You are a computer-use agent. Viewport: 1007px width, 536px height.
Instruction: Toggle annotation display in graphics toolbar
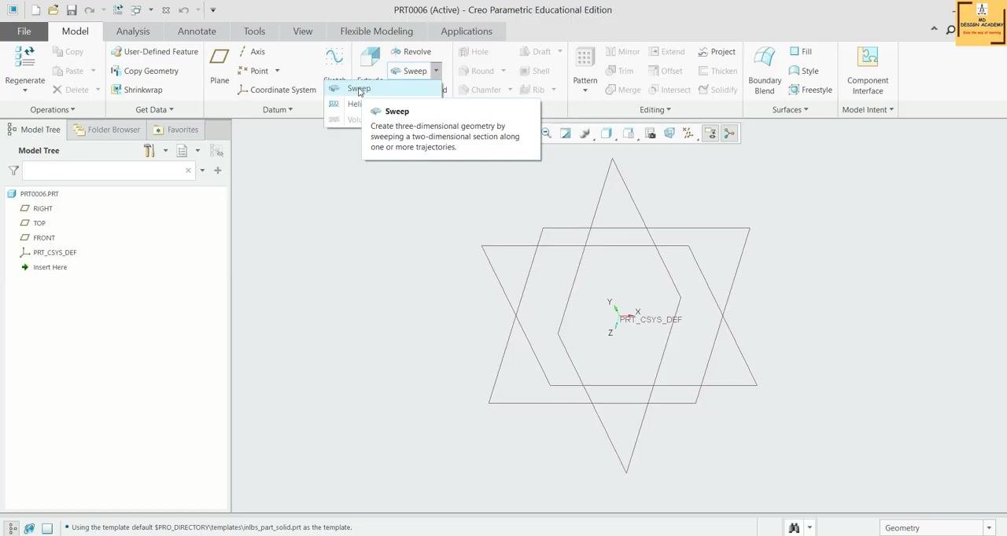point(710,134)
